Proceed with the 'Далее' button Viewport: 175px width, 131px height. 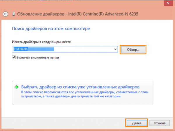(137, 123)
